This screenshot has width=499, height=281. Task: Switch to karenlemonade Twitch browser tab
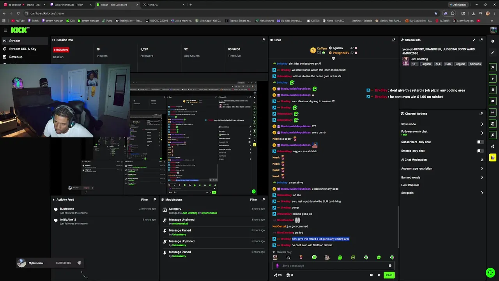pyautogui.click(x=70, y=5)
